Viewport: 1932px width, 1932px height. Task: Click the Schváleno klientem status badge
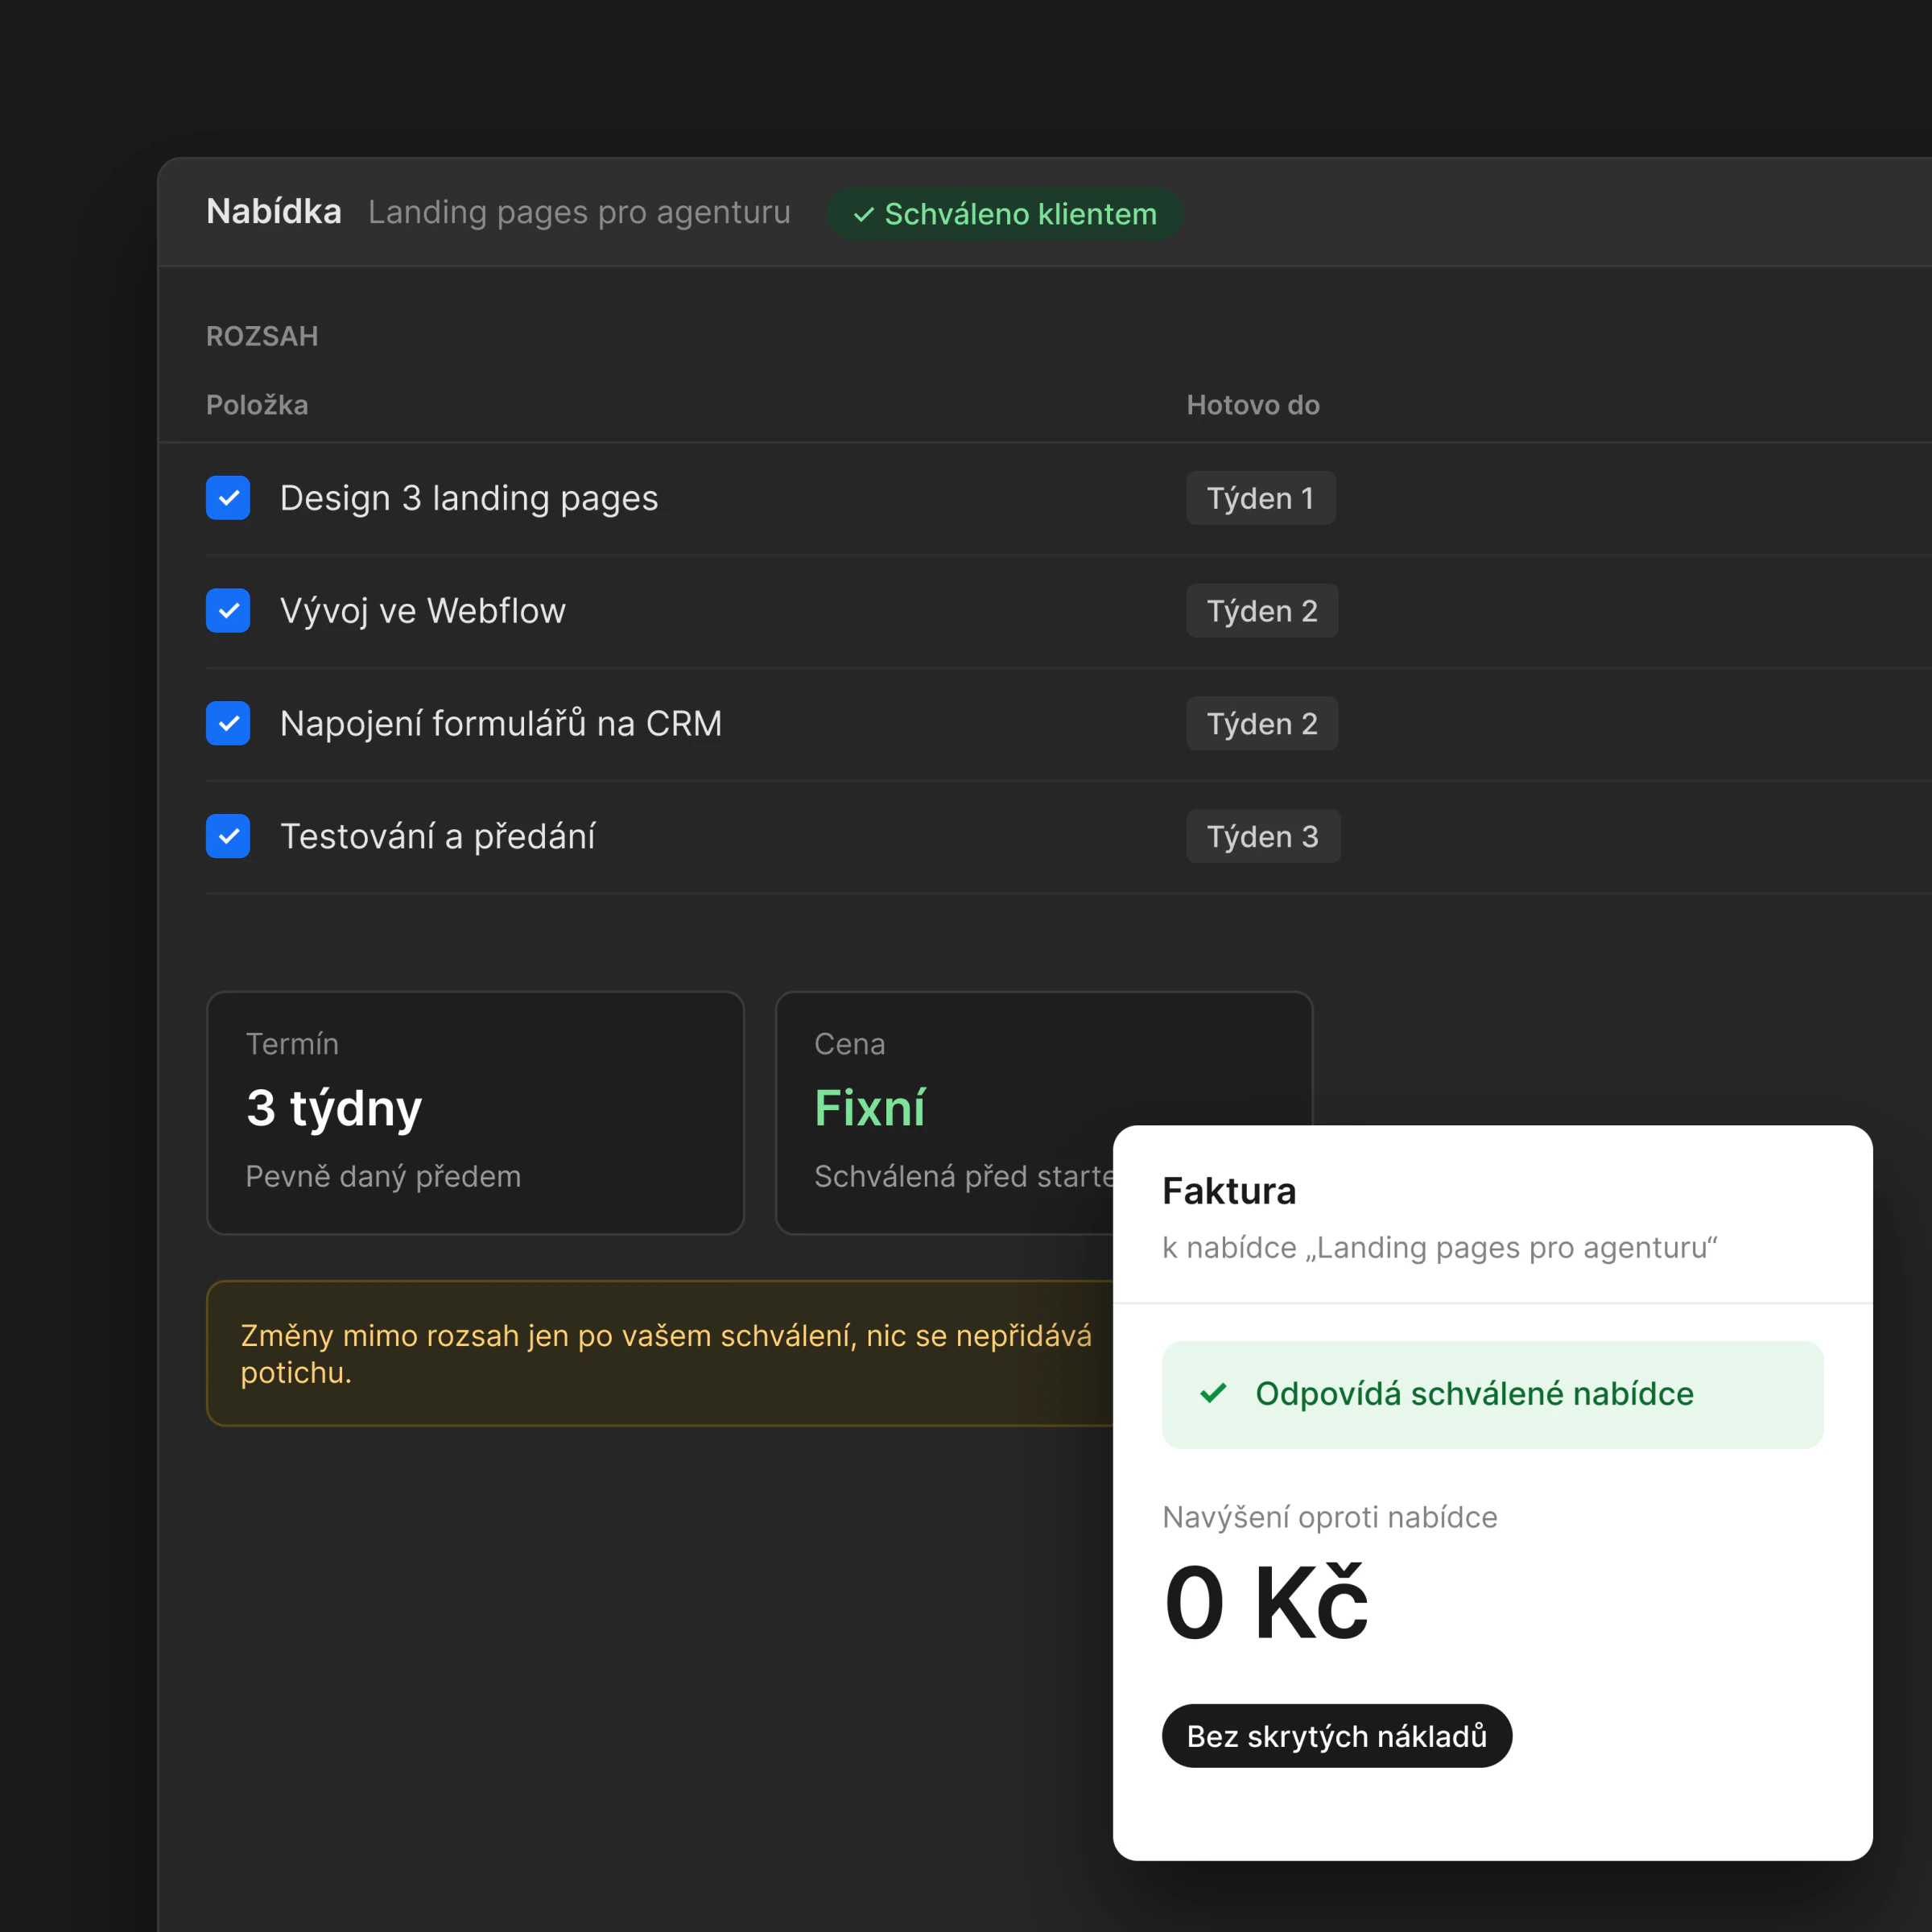1004,214
